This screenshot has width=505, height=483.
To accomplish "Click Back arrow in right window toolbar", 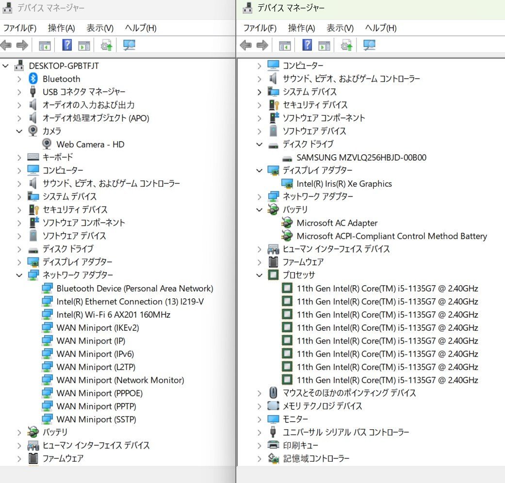I will pyautogui.click(x=246, y=45).
